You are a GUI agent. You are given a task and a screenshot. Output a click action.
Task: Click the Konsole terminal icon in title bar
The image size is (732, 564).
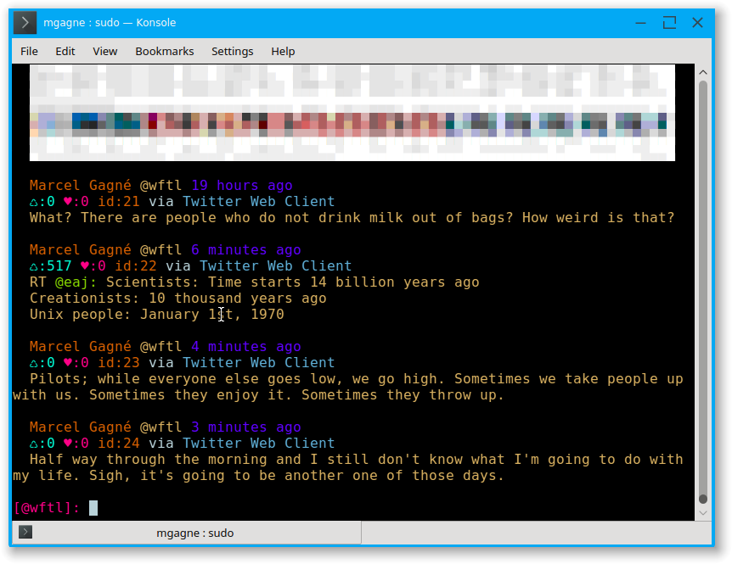pyautogui.click(x=25, y=22)
